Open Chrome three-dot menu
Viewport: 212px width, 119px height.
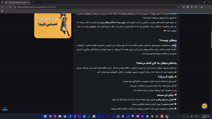210,7
